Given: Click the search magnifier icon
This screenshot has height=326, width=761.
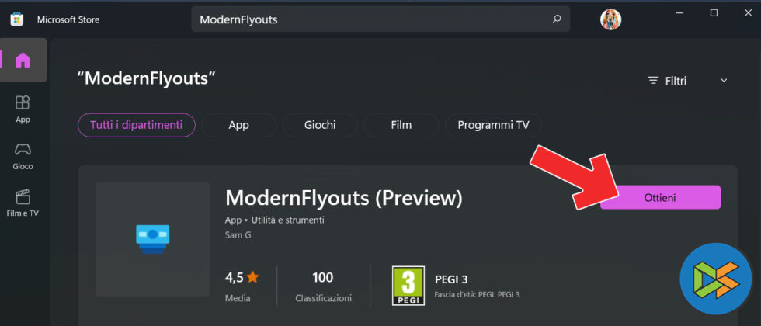Looking at the screenshot, I should (x=557, y=19).
